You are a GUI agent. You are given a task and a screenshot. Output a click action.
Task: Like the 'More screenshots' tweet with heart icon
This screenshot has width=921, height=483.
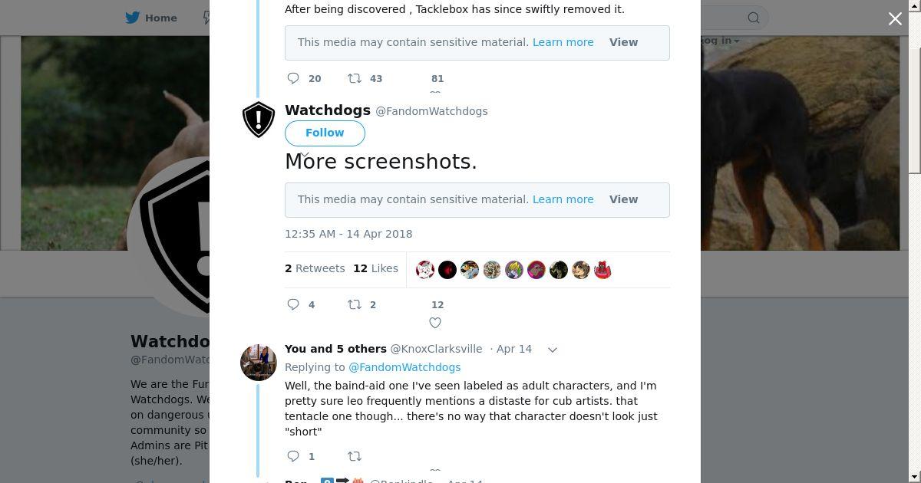(435, 323)
